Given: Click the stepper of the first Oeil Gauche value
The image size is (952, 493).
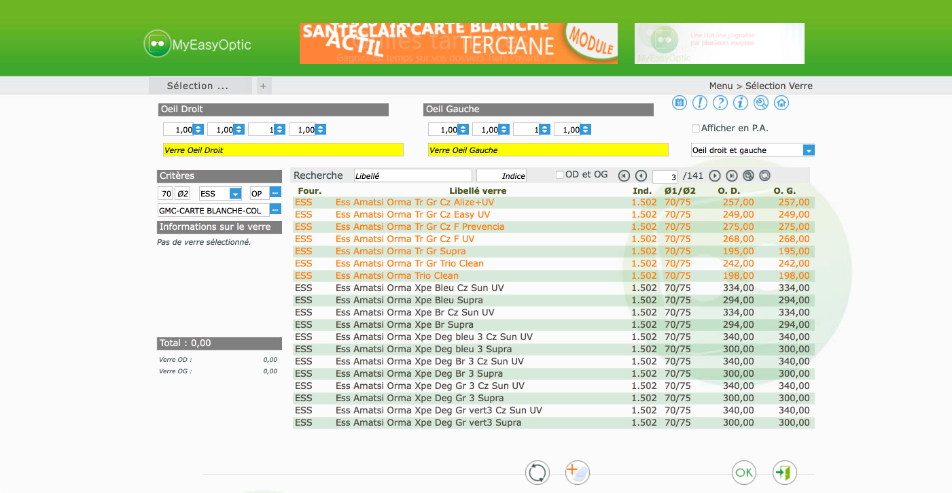Looking at the screenshot, I should pyautogui.click(x=463, y=129).
